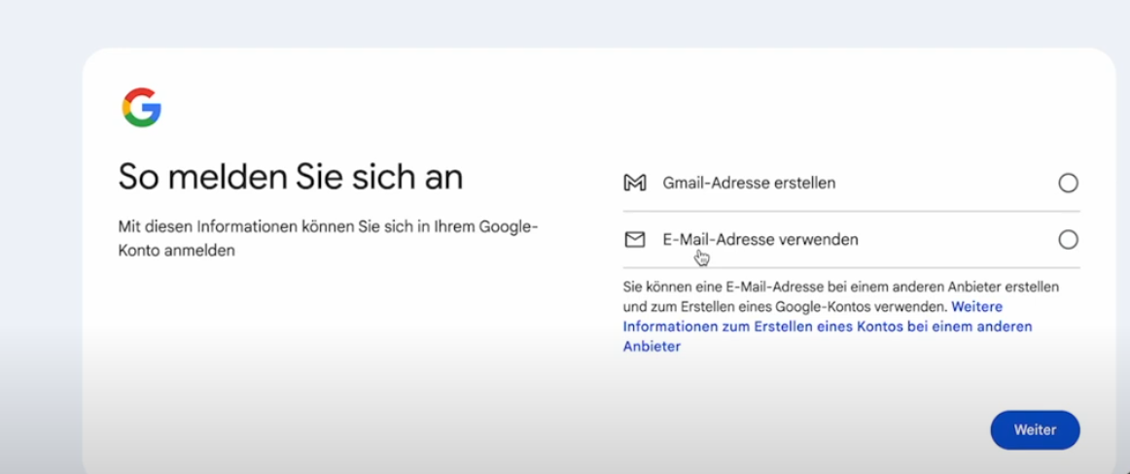Click link line Informationen zum Erstellen eines Kontos

[828, 326]
